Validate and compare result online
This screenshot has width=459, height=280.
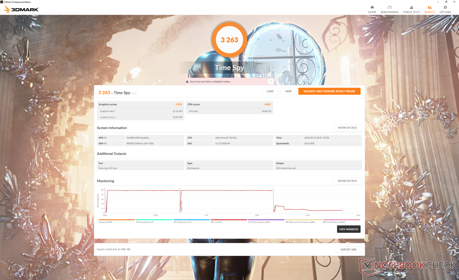tap(329, 91)
